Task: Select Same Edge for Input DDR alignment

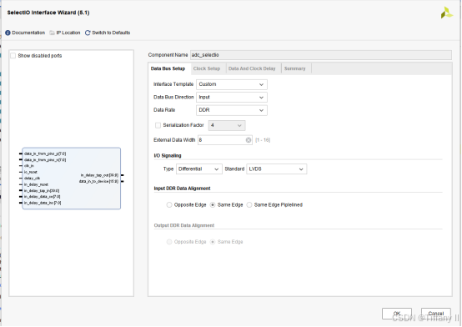Action: tap(213, 205)
